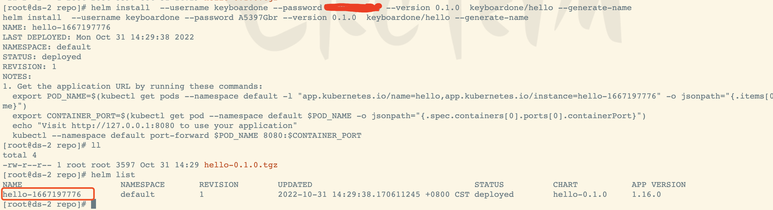Click the 'LAST DEPLOYED' timestamp line
773x210 pixels.
98,37
